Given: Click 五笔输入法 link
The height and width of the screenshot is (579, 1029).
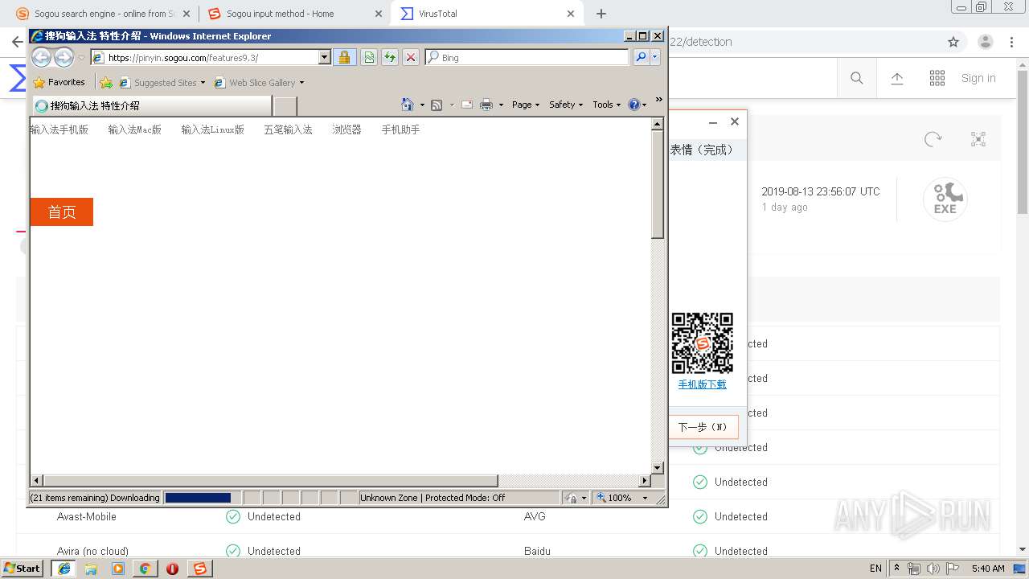Looking at the screenshot, I should click(288, 129).
